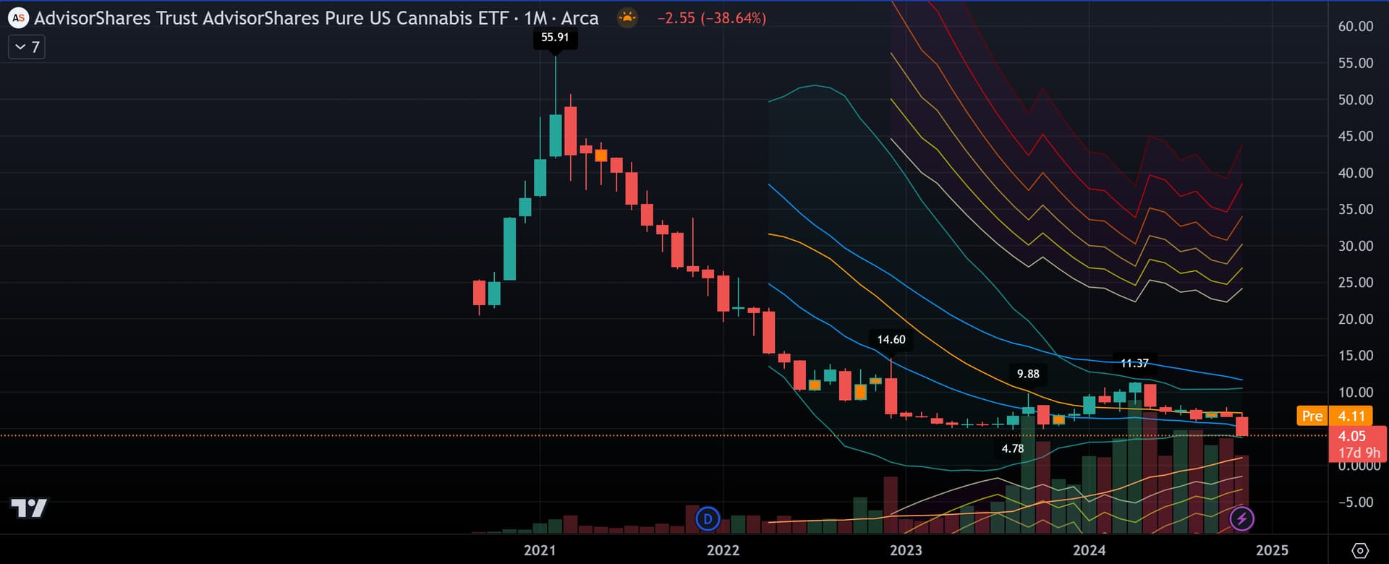
Task: Select the 9.88 pivot label
Action: [x=1028, y=374]
